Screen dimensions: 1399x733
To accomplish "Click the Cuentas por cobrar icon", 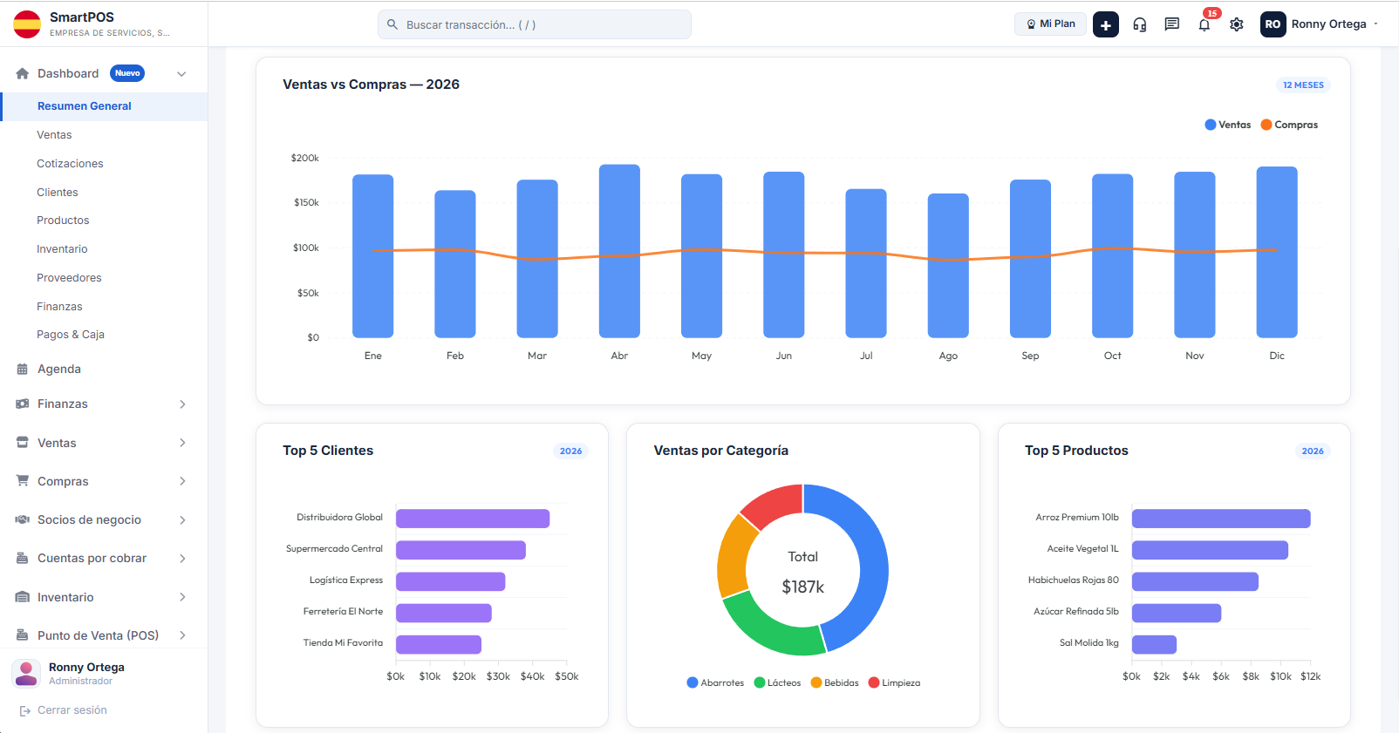I will click(23, 558).
